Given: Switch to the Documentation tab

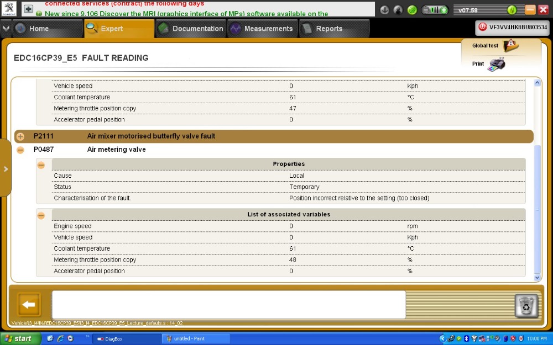Looking at the screenshot, I should tap(191, 29).
